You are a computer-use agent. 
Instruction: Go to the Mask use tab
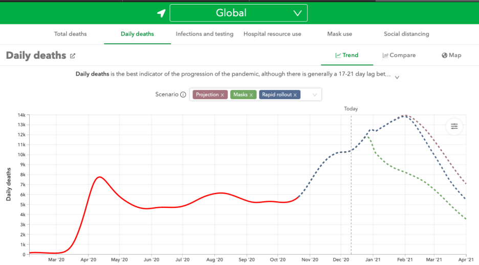pos(339,34)
